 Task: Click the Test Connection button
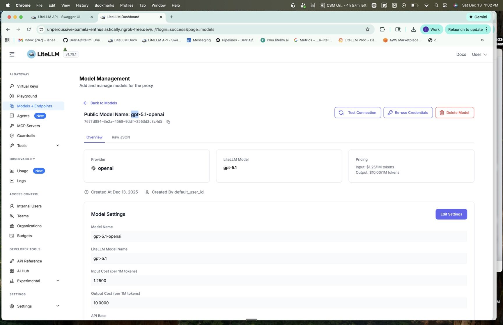(358, 113)
